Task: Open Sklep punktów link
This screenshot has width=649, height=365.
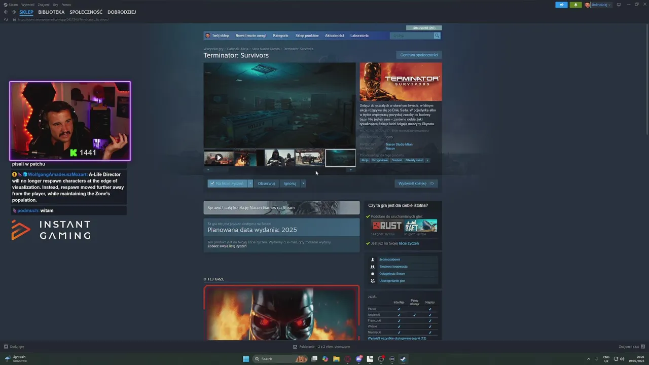Action: (x=307, y=35)
